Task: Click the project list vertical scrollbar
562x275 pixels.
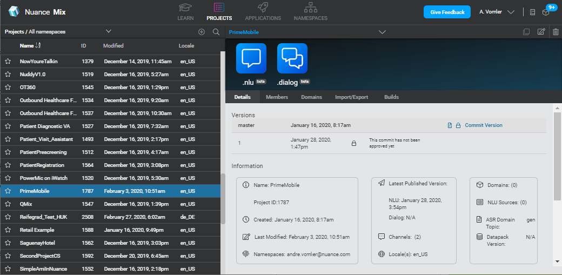Action: (223, 198)
